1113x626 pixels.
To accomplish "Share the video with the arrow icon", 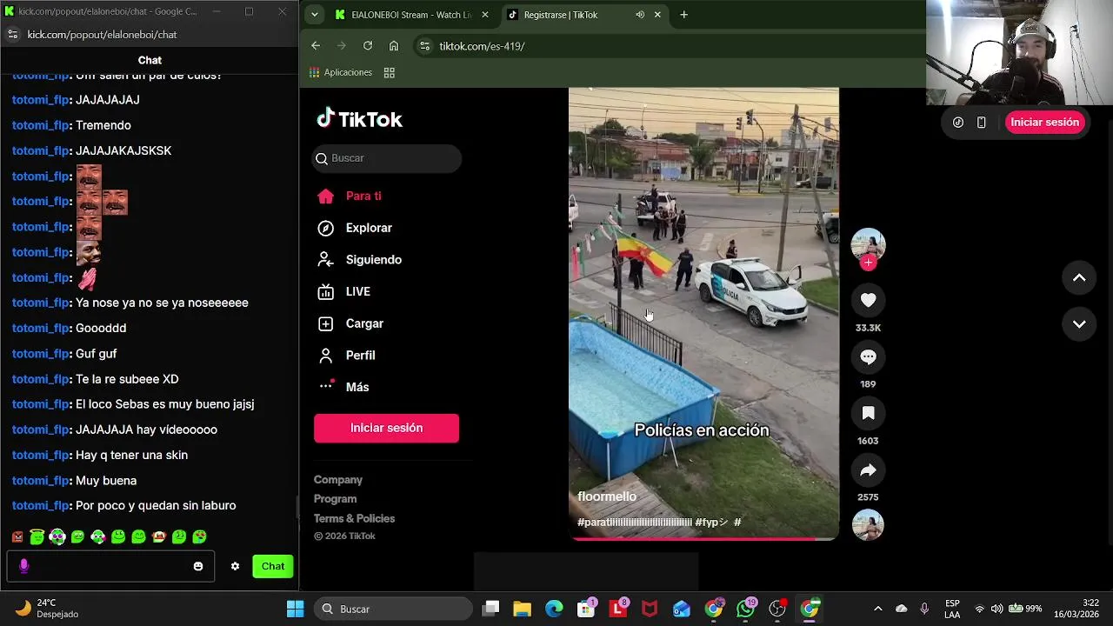I will 868,470.
